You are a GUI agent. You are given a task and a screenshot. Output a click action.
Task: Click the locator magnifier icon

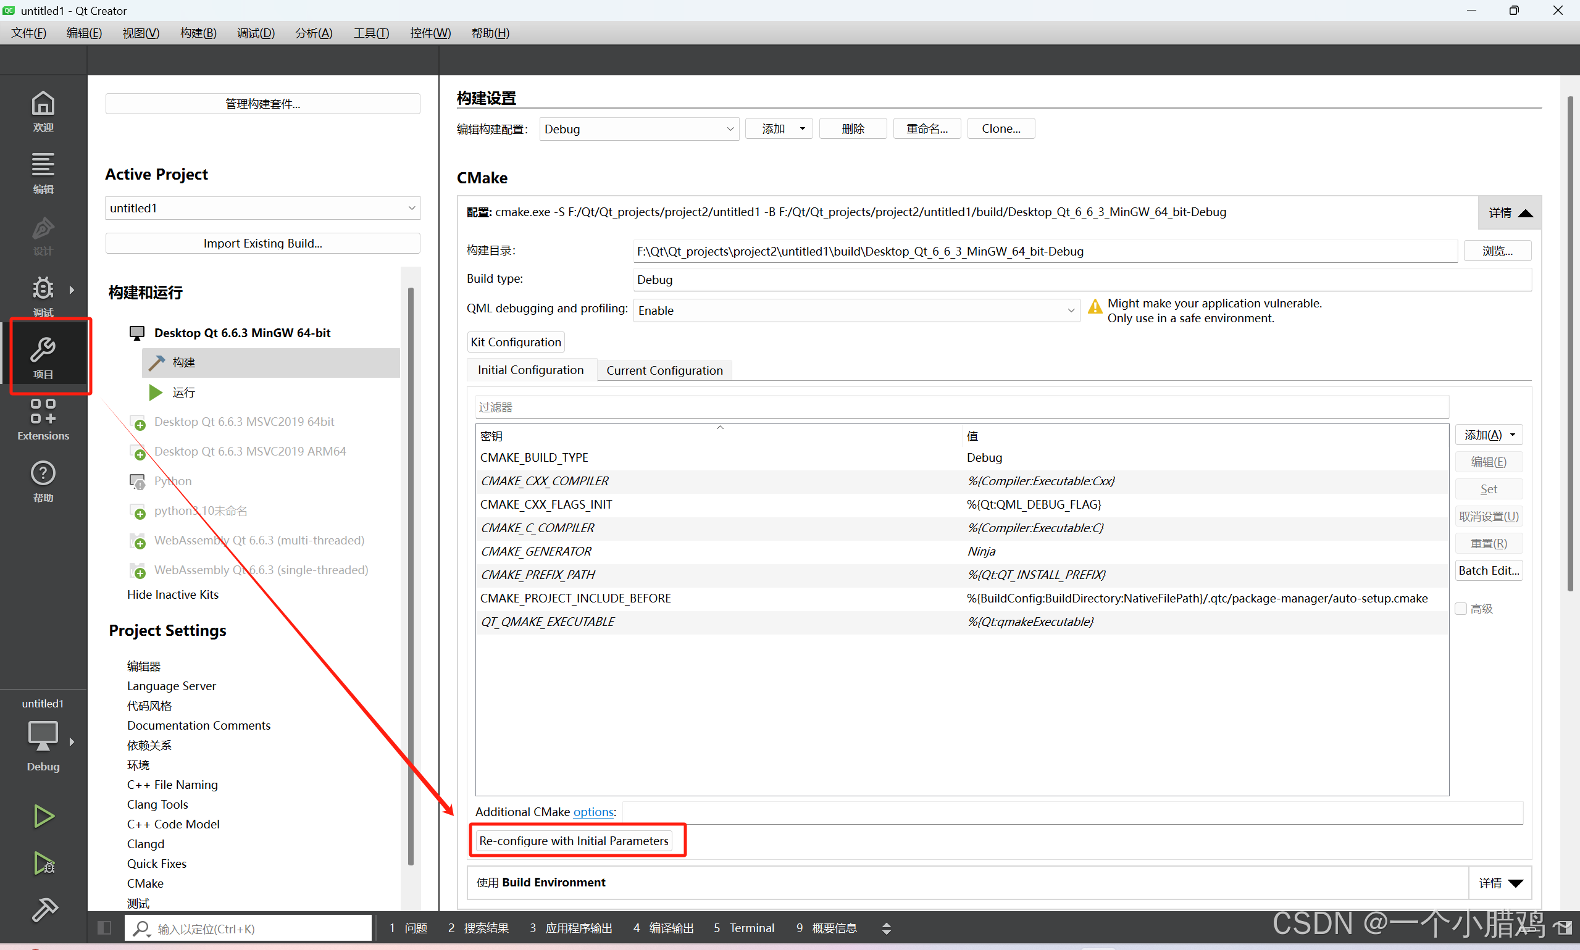[141, 928]
